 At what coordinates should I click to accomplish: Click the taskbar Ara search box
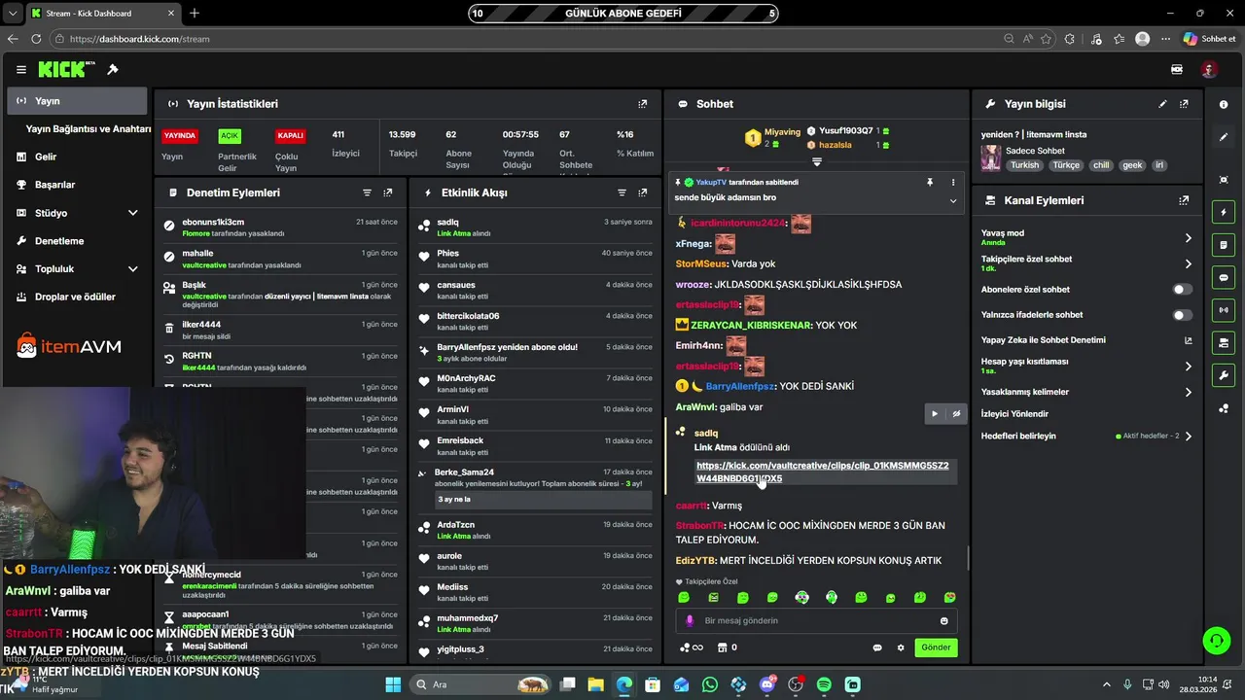[x=480, y=684]
